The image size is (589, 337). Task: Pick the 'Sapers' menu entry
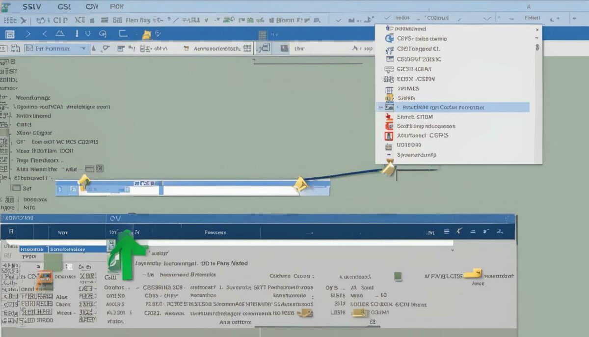(401, 98)
